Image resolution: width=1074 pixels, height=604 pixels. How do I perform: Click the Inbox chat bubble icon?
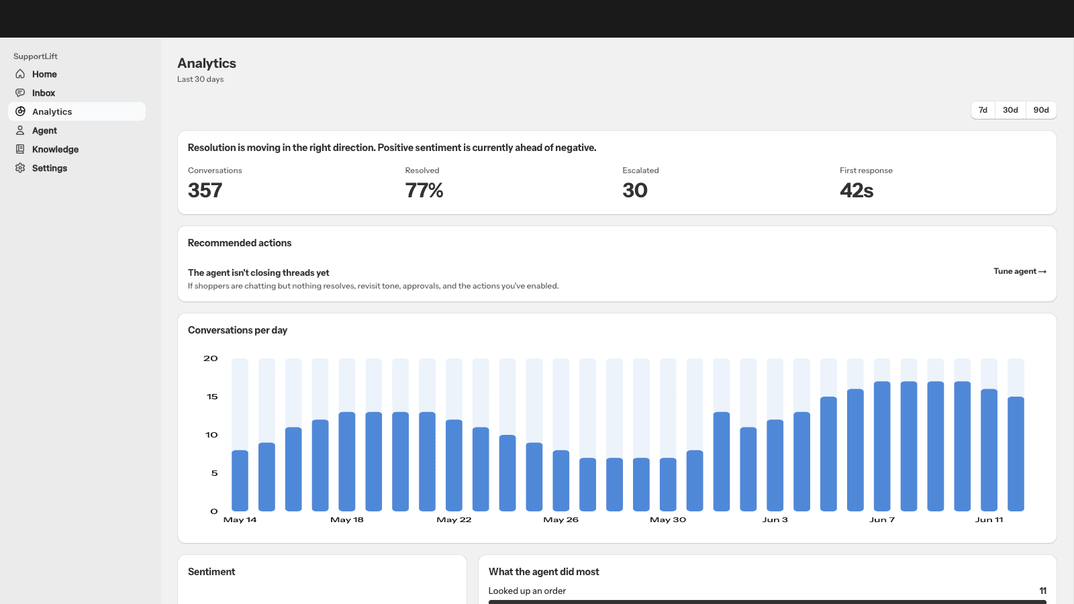click(20, 93)
